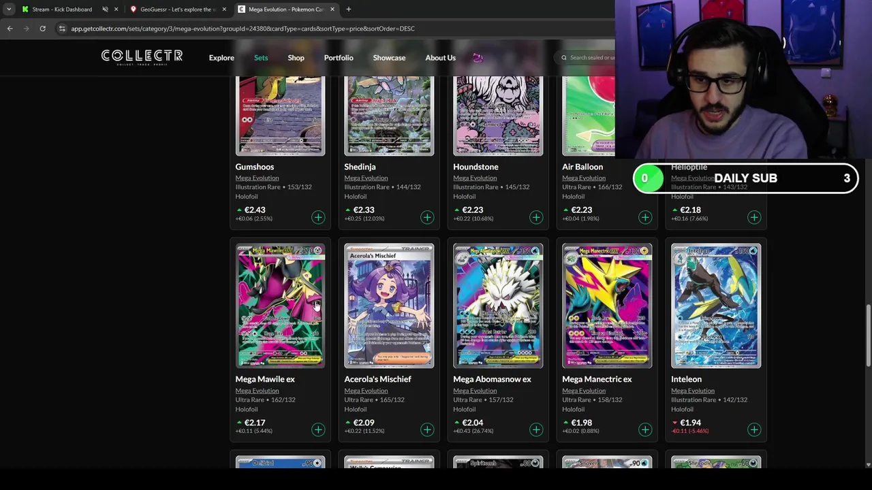
Task: Click the Mega Manectric ex title
Action: 597,379
